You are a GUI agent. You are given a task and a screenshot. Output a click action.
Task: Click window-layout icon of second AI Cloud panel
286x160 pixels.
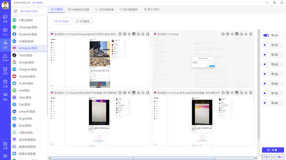237,34
